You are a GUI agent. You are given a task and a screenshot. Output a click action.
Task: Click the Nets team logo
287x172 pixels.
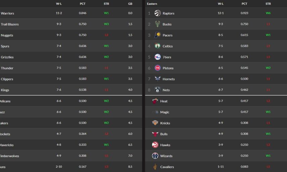pos(157,90)
